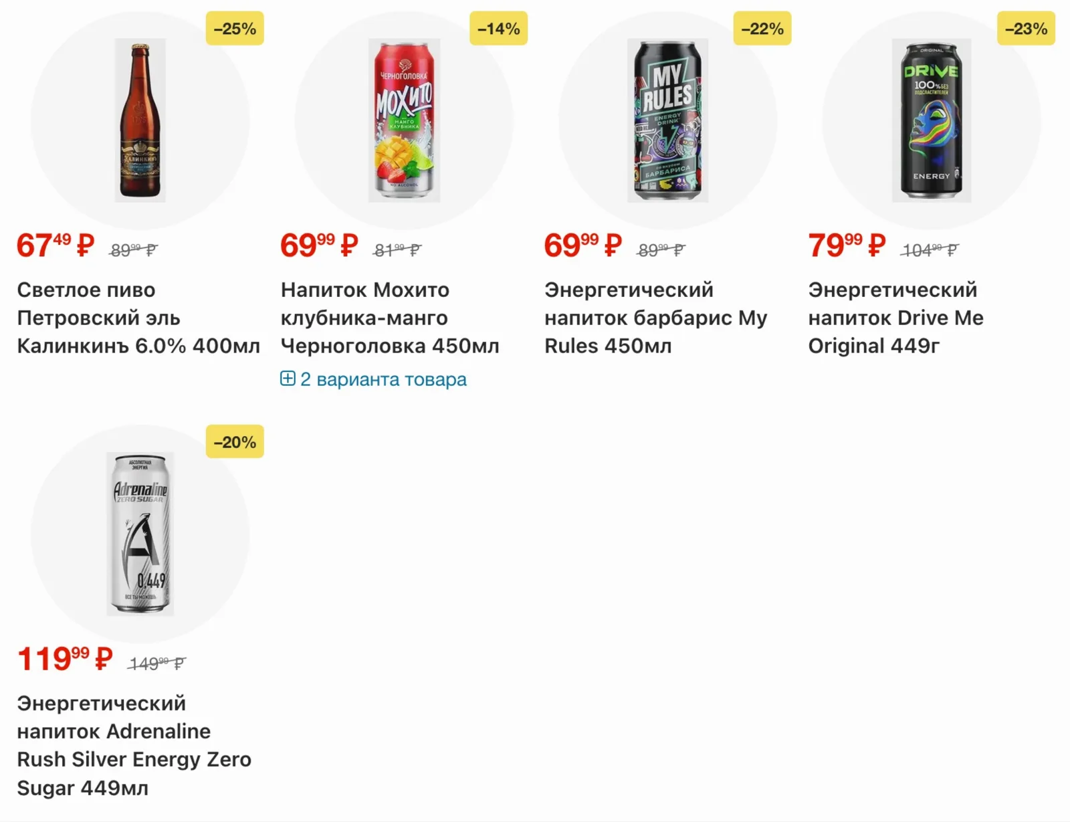
Task: Open Энергетический напиток барбарис My Rules title
Action: click(655, 318)
